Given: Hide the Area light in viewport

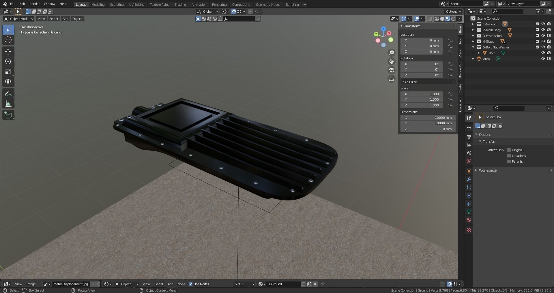Looking at the screenshot, I should [x=543, y=59].
